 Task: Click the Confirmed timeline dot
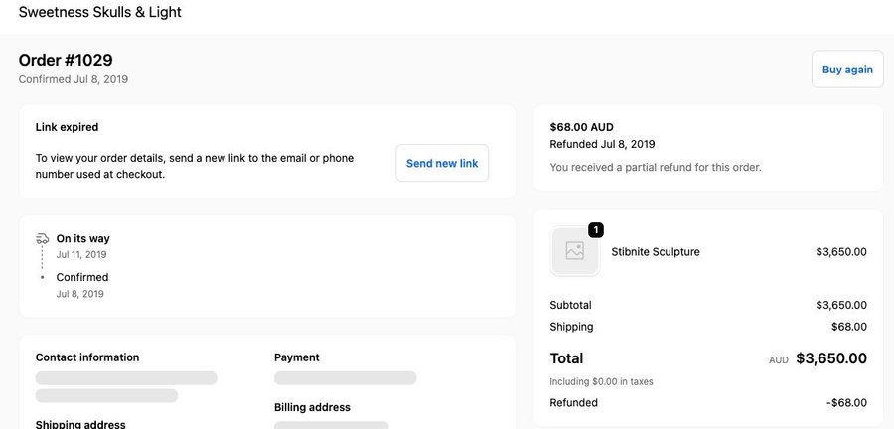(42, 277)
